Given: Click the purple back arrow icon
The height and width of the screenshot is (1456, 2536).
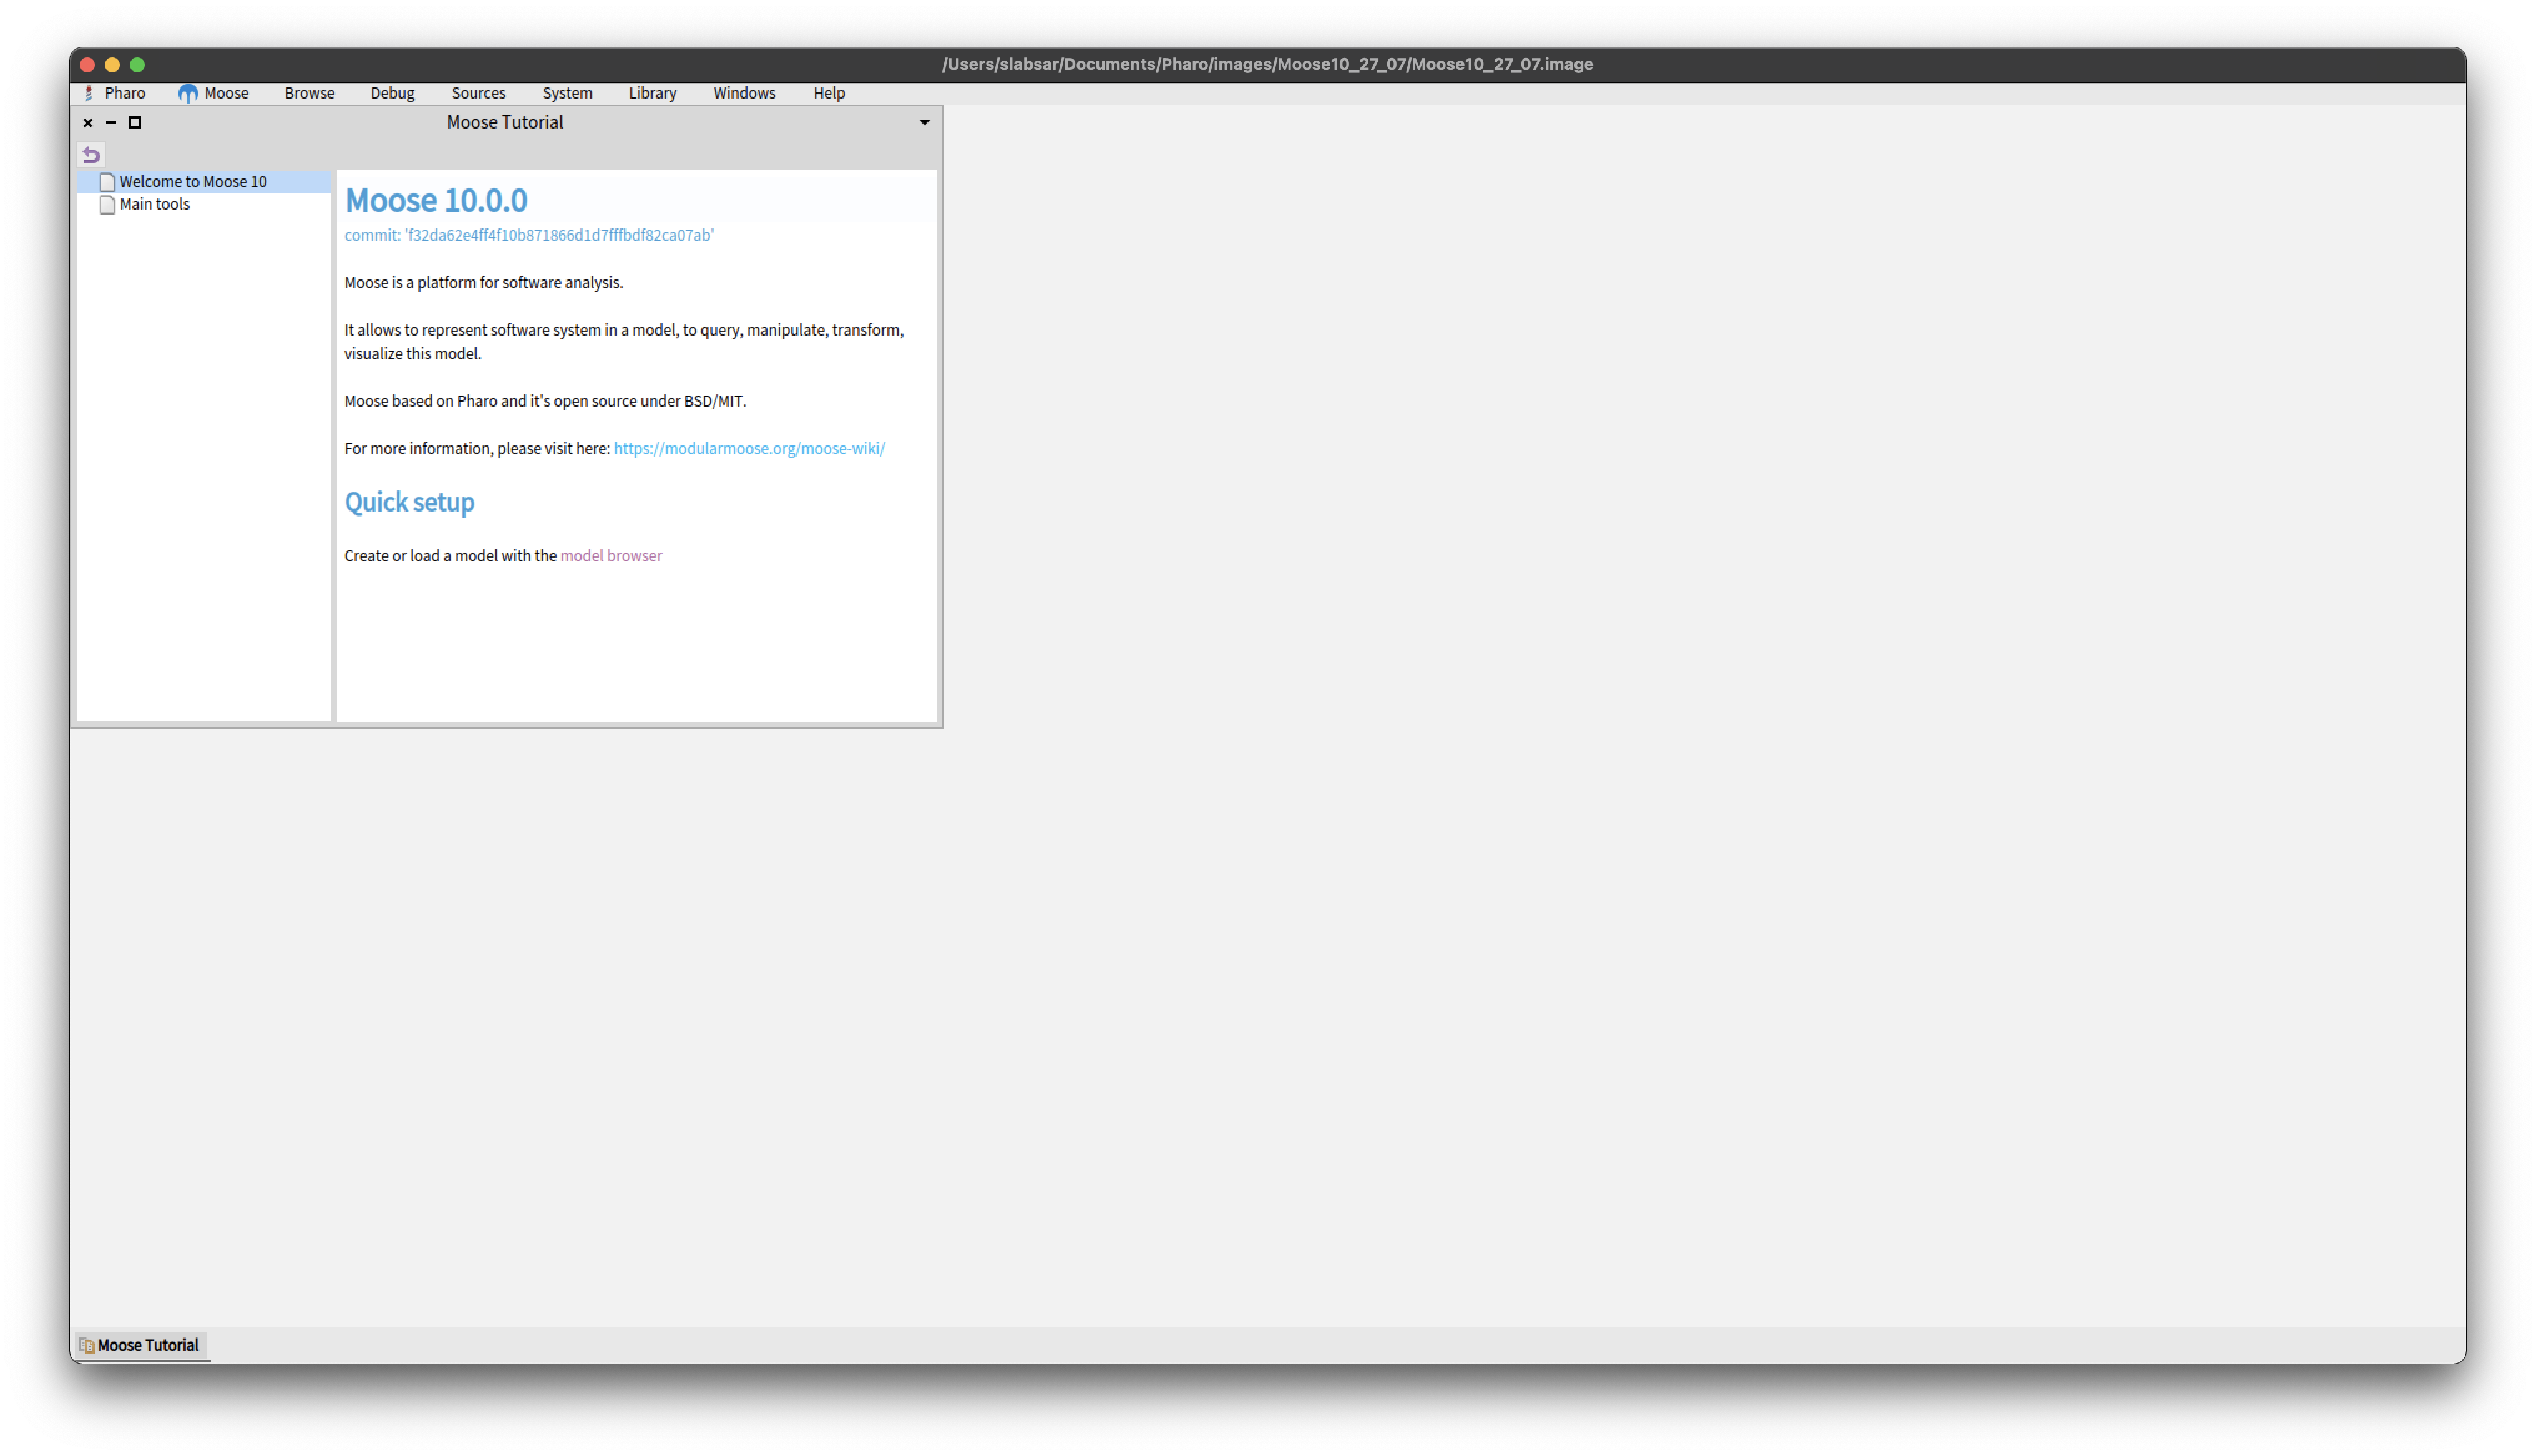Looking at the screenshot, I should [x=91, y=155].
